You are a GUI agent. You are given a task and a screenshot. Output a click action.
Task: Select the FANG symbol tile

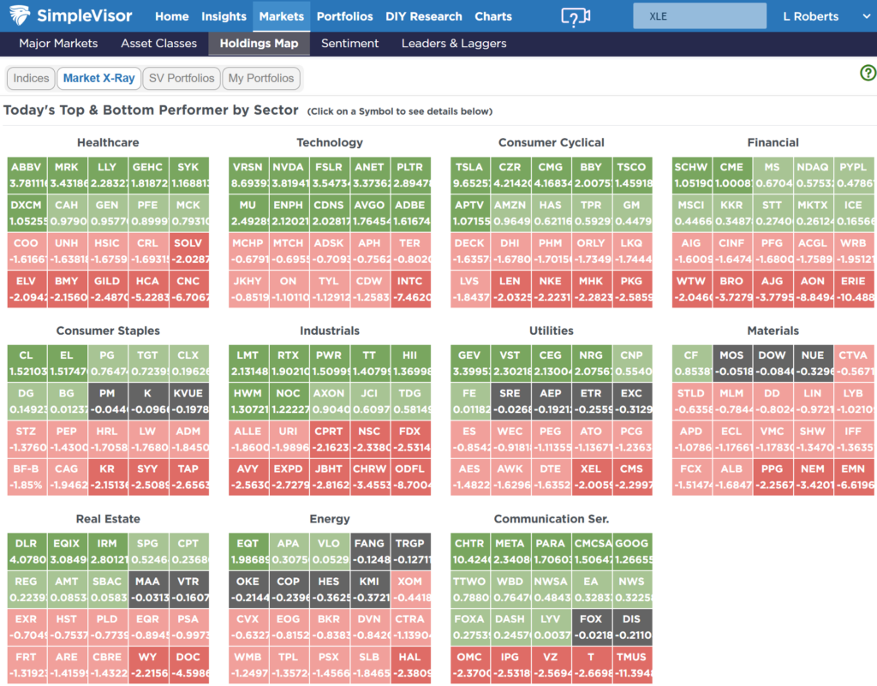pos(369,552)
